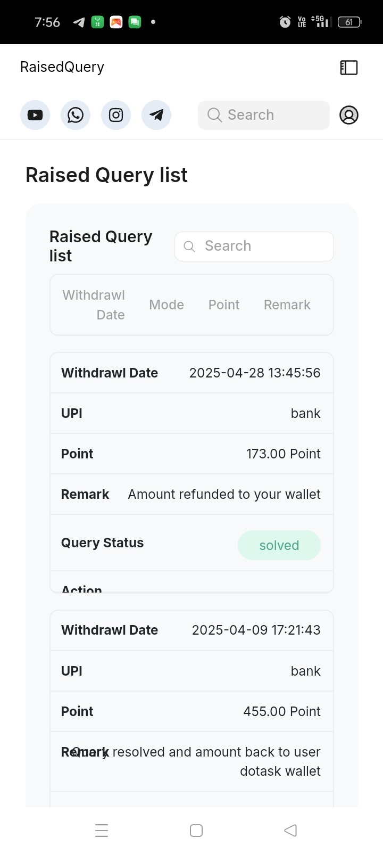Sort by Withdrawl Date column header
Viewport: 383px width, 854px height.
coord(94,305)
